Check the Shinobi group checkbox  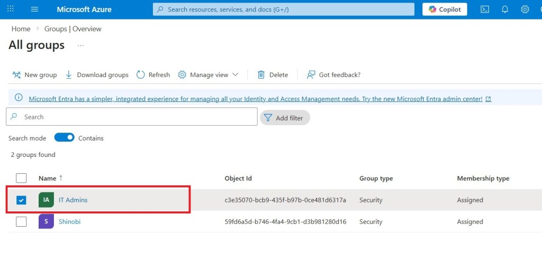(x=21, y=221)
